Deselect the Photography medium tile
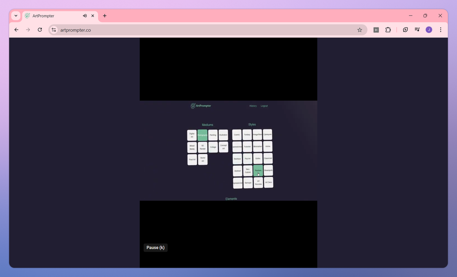Image resolution: width=457 pixels, height=277 pixels. pyautogui.click(x=202, y=135)
